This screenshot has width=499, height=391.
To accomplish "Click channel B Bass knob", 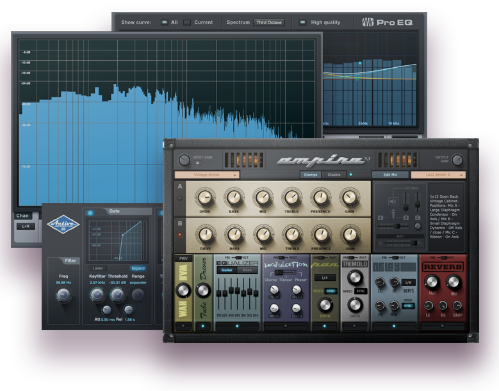I will pyautogui.click(x=234, y=235).
